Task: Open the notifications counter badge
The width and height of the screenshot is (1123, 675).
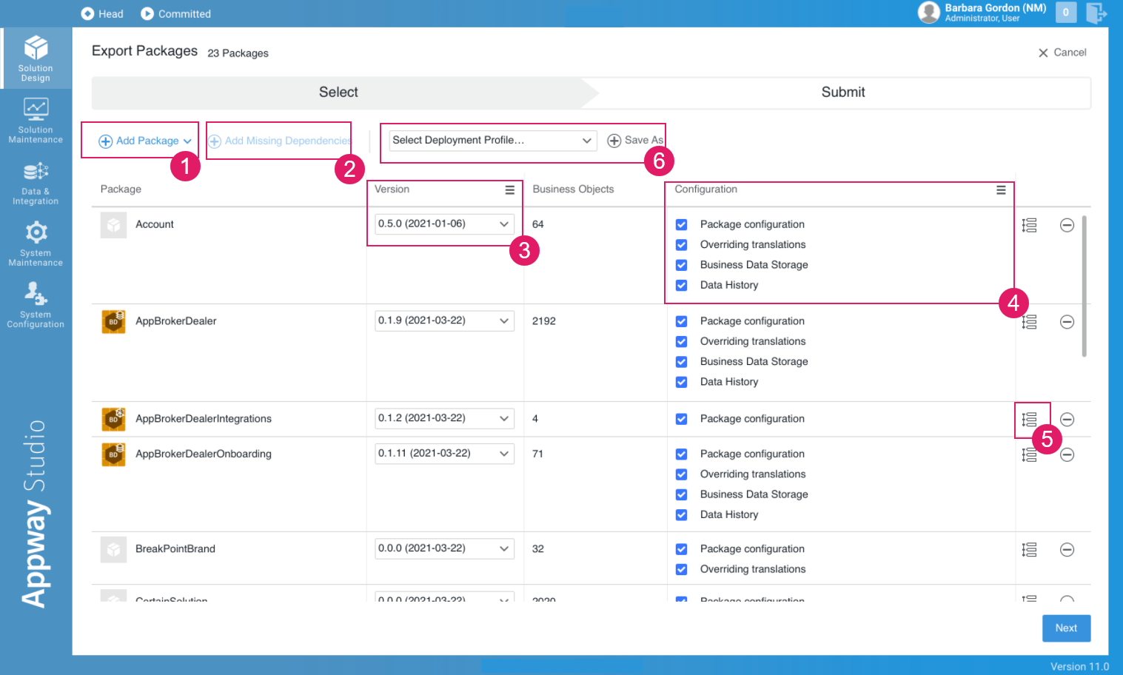Action: tap(1066, 12)
